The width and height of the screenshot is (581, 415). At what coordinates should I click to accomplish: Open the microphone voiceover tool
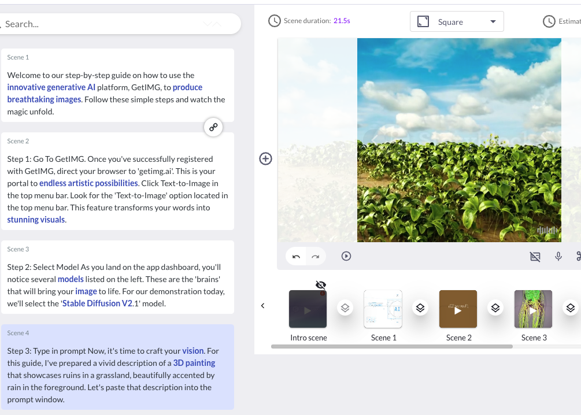[x=558, y=256]
